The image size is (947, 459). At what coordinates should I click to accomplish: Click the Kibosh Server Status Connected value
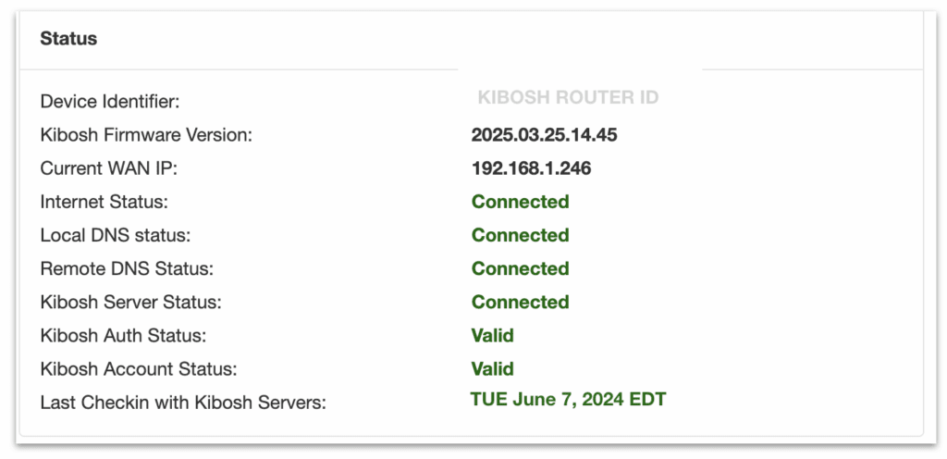(520, 302)
